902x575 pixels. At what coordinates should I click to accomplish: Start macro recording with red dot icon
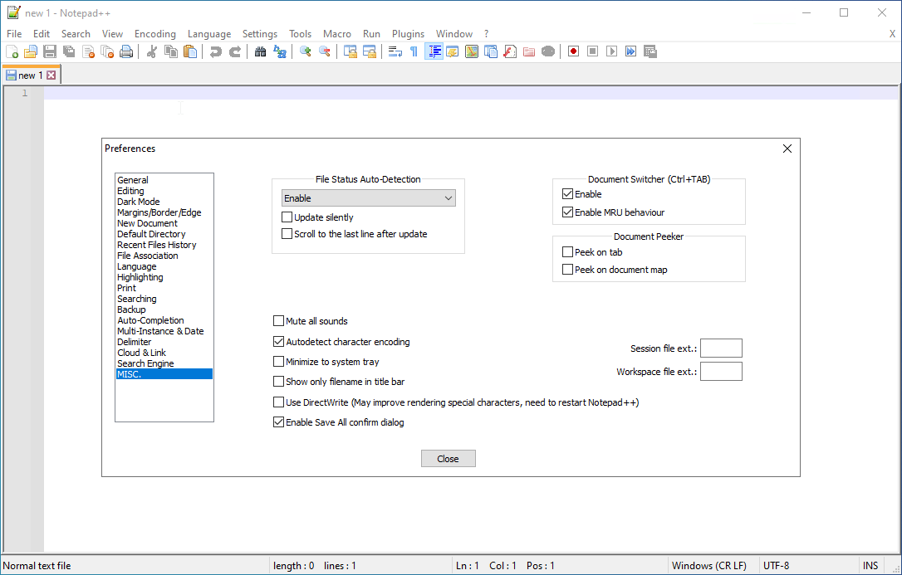[573, 51]
